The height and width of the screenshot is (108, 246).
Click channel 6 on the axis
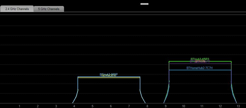[x=111, y=106]
